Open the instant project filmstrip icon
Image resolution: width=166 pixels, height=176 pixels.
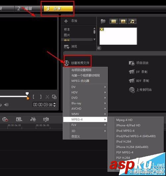coord(19,119)
